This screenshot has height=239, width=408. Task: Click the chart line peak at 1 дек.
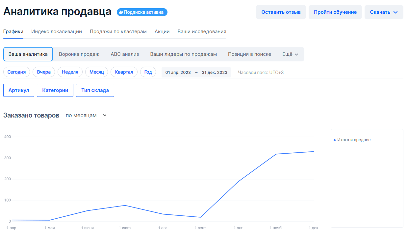click(x=314, y=152)
